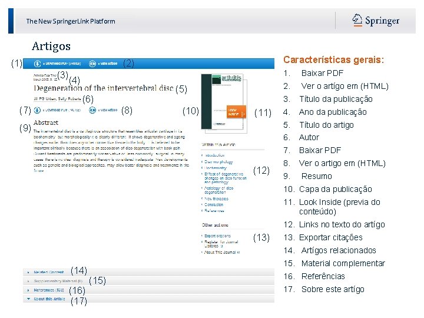The height and width of the screenshot is (318, 424).
Task: Click list item 'Capa da publicação'
Action: coord(336,189)
